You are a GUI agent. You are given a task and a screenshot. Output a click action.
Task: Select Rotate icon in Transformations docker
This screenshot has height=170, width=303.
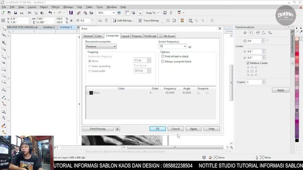(x=251, y=33)
